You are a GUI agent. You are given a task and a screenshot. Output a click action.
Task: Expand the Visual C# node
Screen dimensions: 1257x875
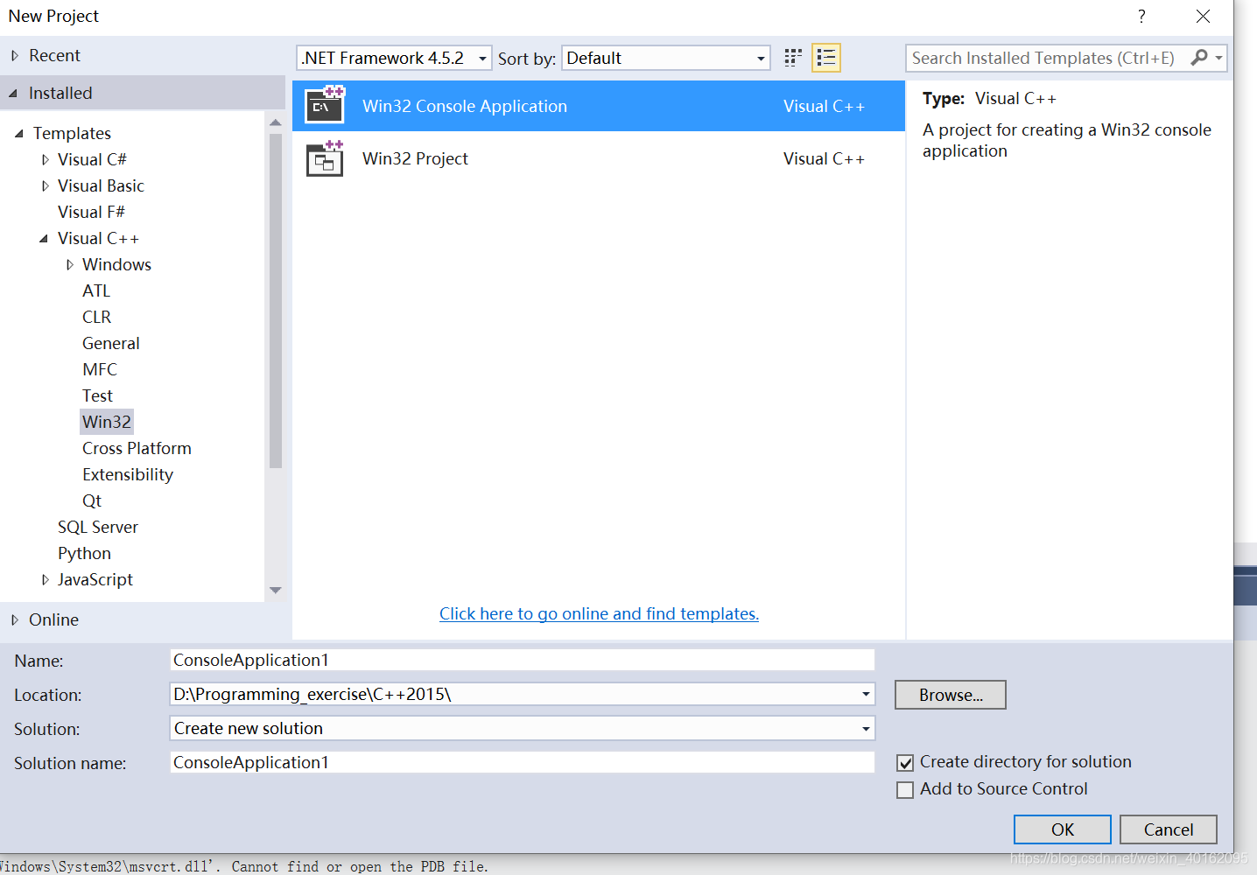pos(46,159)
